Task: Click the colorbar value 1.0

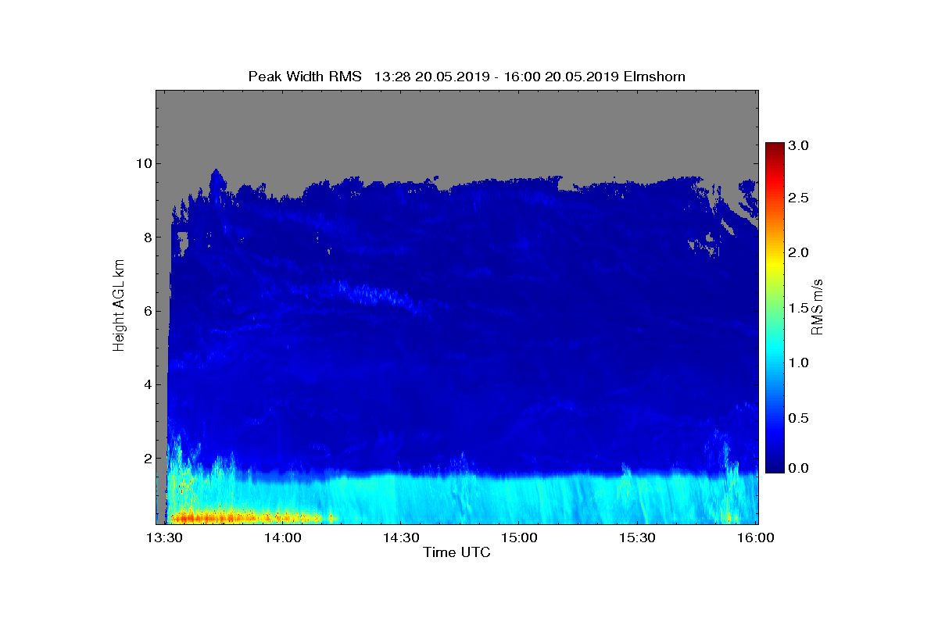Action: click(x=799, y=362)
